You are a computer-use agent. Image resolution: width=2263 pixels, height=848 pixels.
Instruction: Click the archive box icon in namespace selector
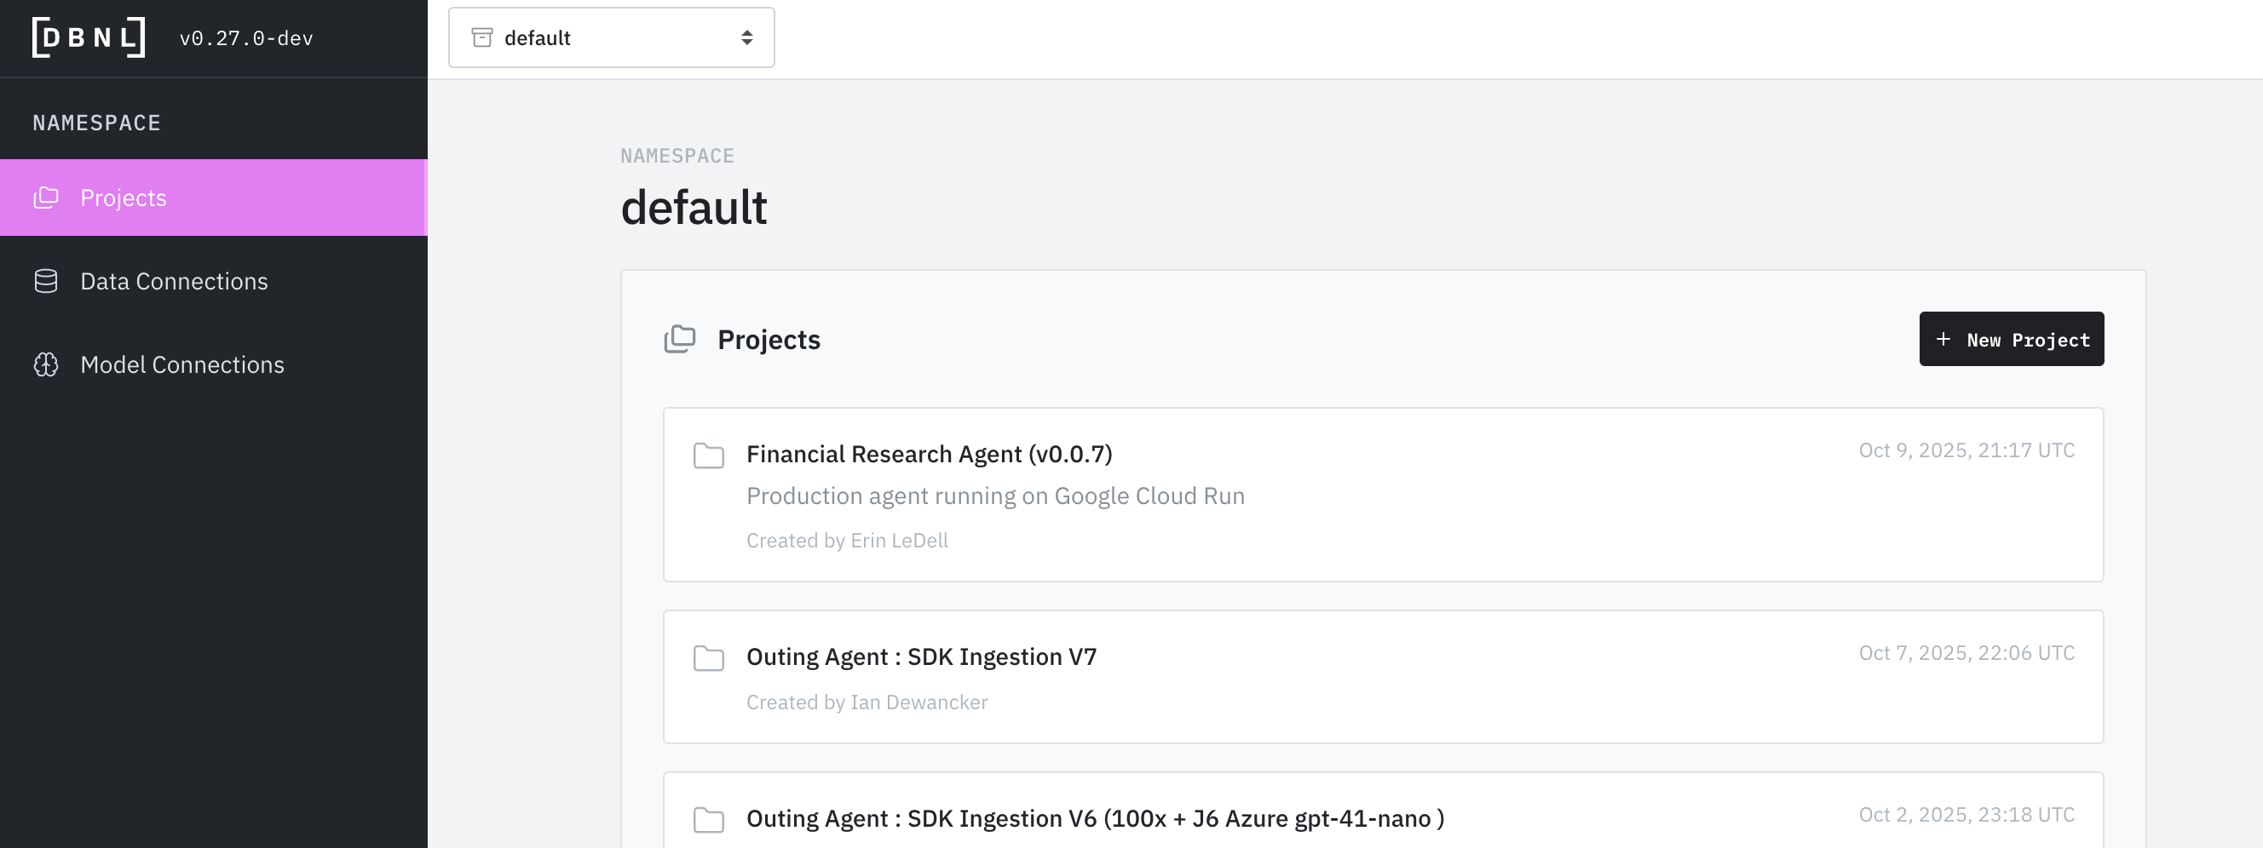coord(481,37)
